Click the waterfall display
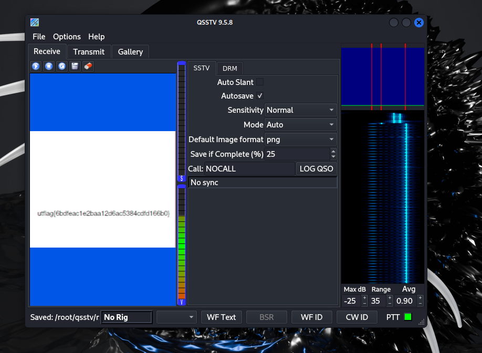Viewport: 482px width, 353px height. point(383,198)
